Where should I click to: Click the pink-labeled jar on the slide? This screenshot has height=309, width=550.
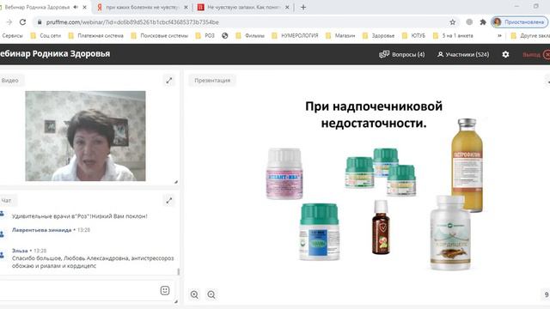click(x=284, y=173)
